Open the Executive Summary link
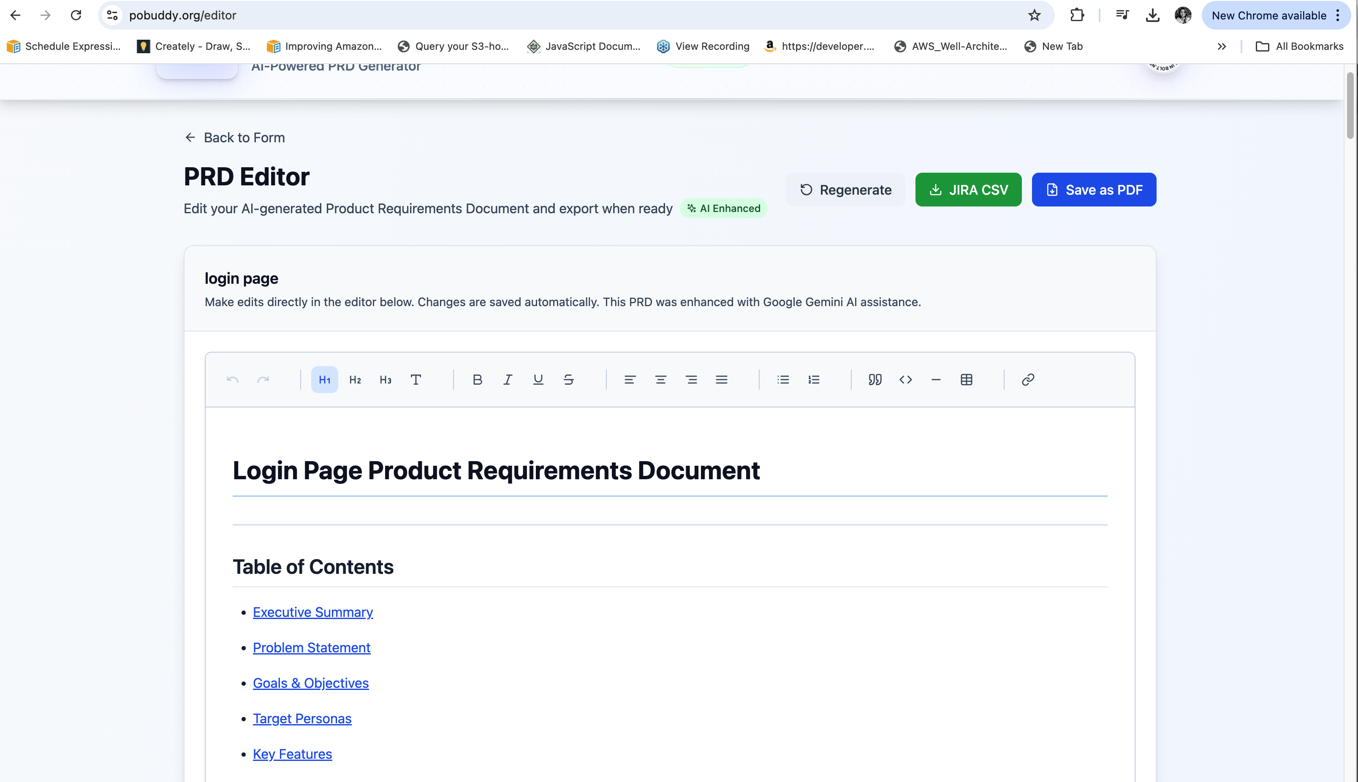1358x782 pixels. 312,612
